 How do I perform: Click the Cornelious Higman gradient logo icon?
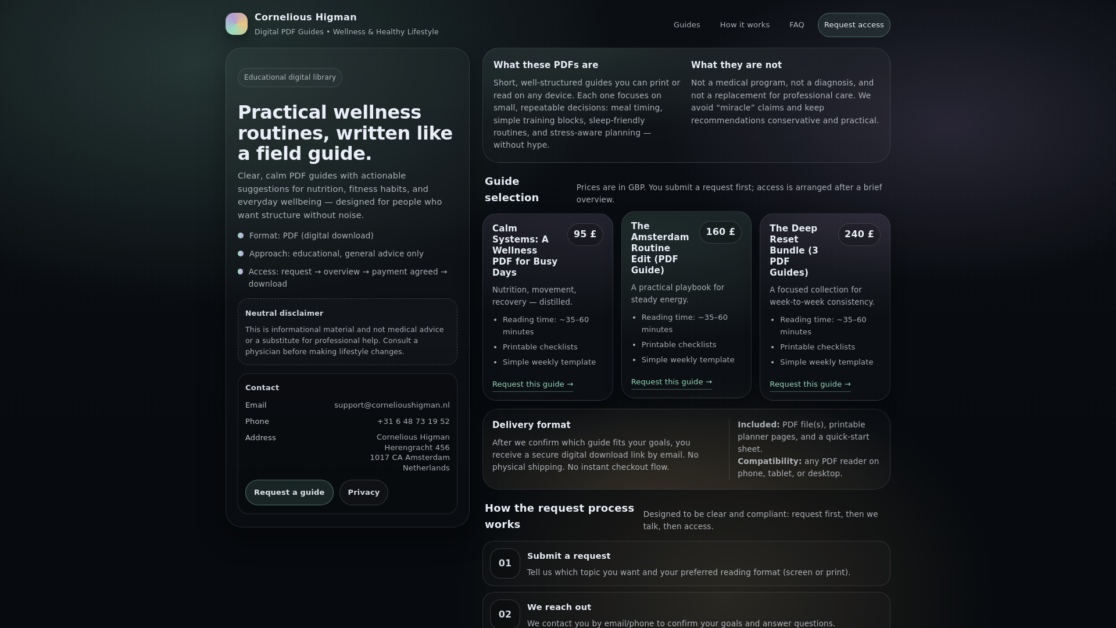[237, 24]
